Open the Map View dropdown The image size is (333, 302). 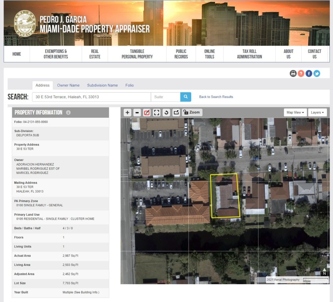(x=295, y=113)
